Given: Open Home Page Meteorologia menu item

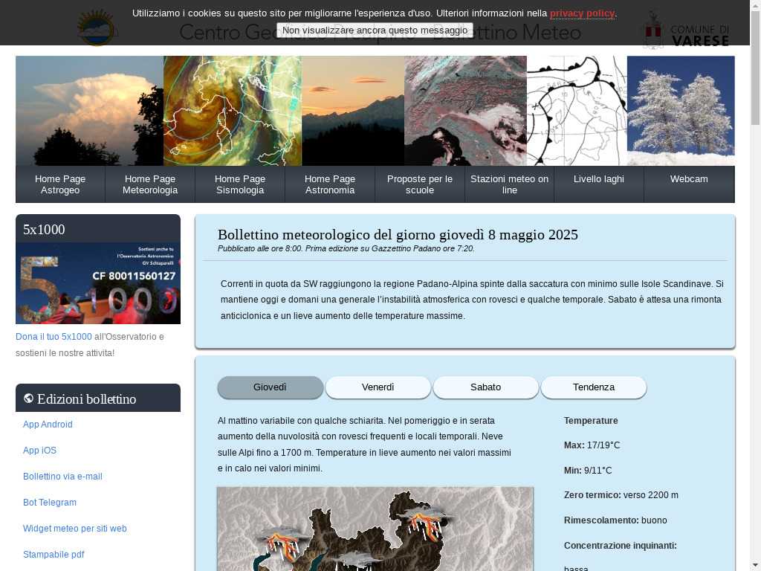Looking at the screenshot, I should coord(150,184).
